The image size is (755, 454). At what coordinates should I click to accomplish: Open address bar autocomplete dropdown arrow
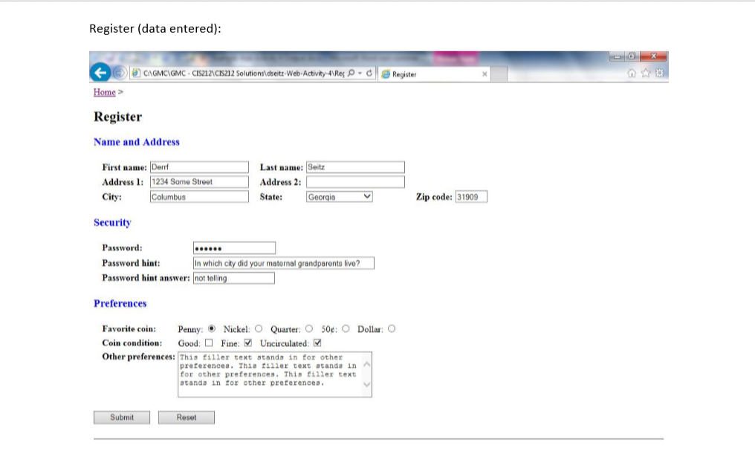[x=360, y=73]
